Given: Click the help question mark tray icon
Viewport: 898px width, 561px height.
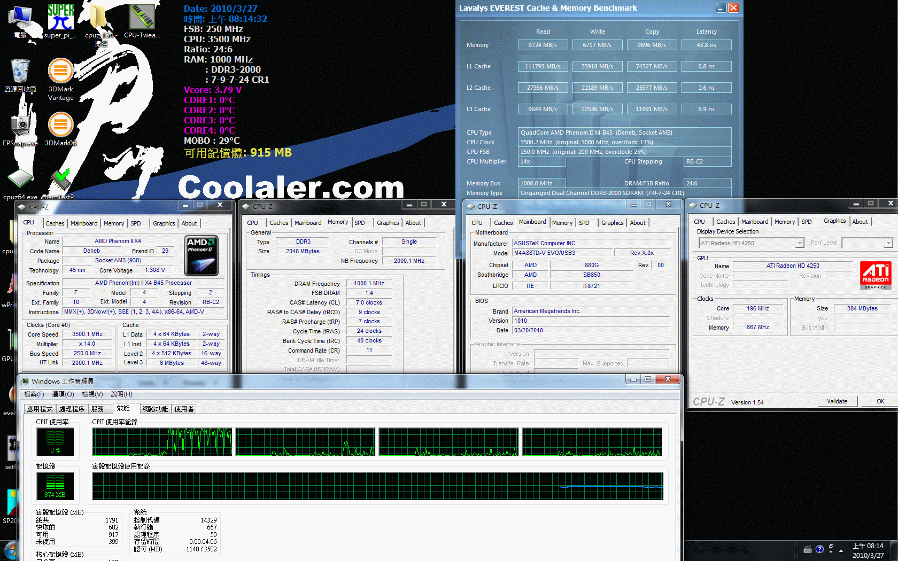Looking at the screenshot, I should (819, 549).
